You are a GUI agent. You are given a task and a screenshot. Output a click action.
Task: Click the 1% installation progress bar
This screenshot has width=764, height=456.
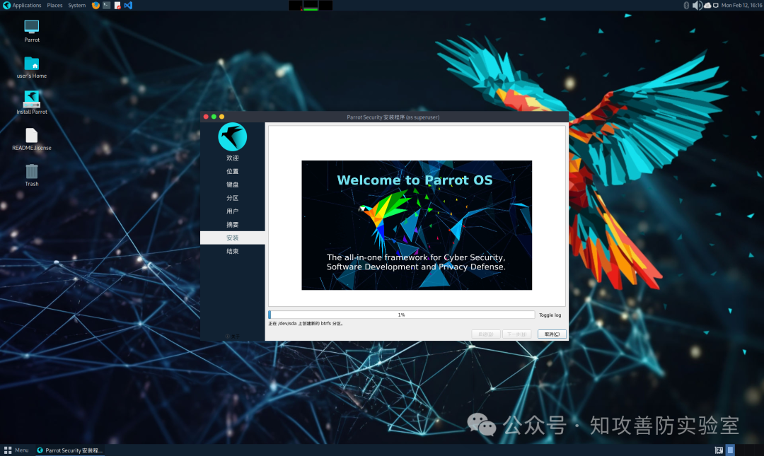(x=401, y=314)
